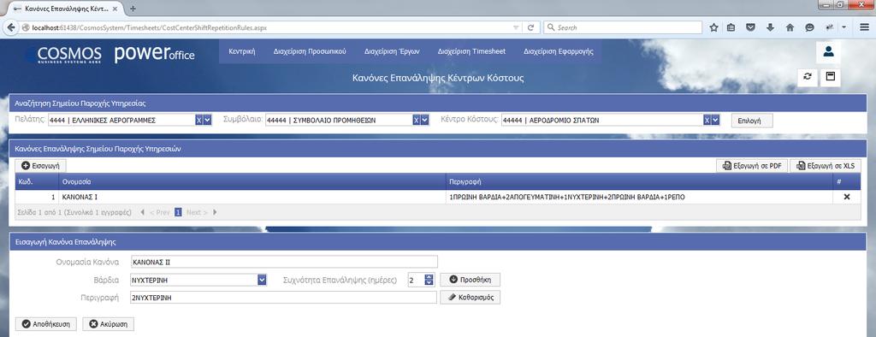Clear the Πελάτης field with X

198,120
